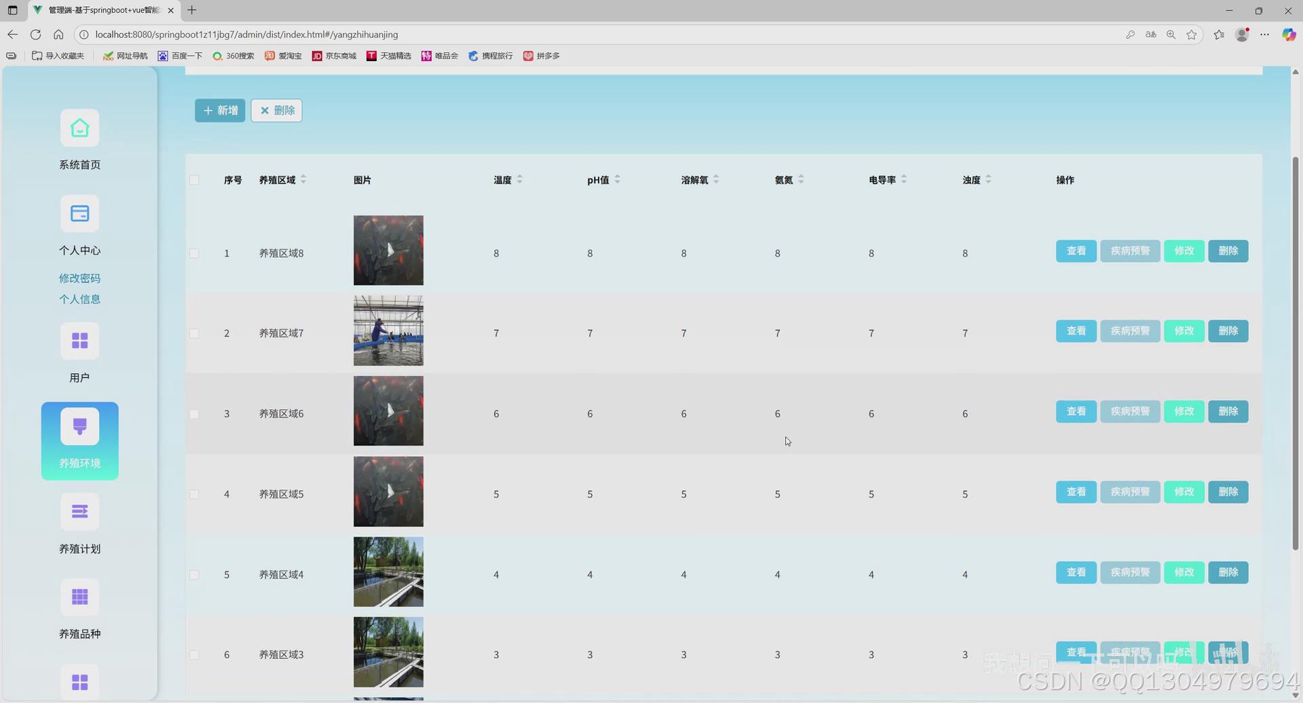Sort by 电导率 column arrows

(904, 179)
